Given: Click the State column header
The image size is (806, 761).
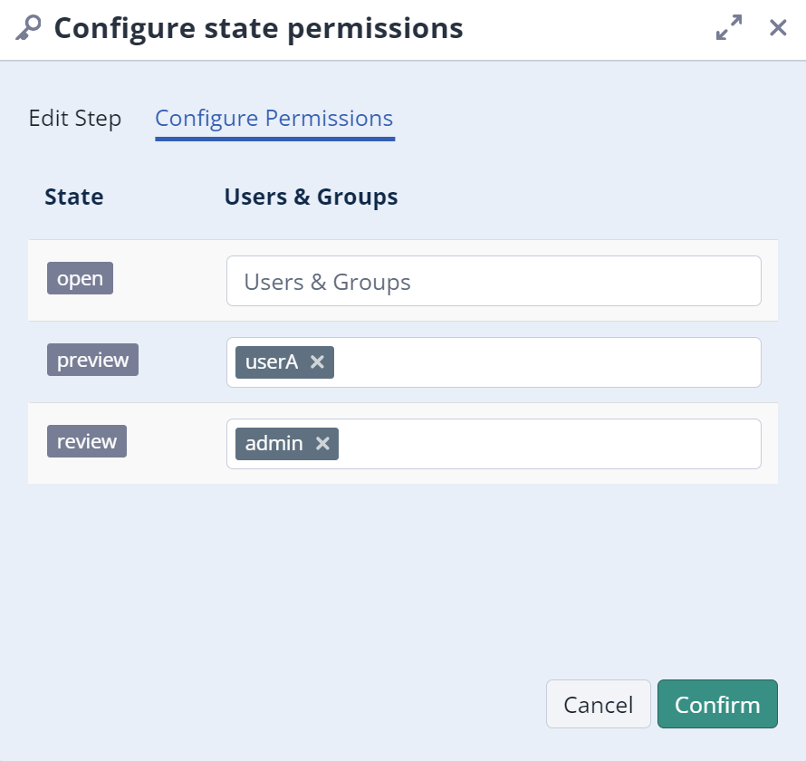Looking at the screenshot, I should [74, 197].
